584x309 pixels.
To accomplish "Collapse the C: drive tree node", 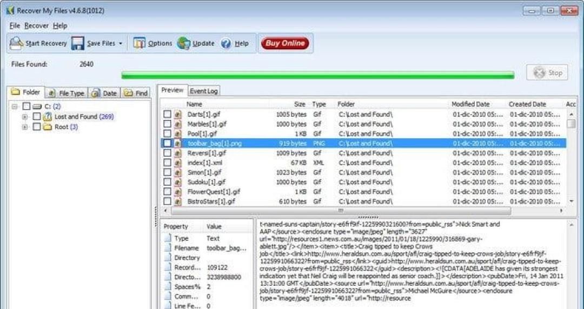I will pyautogui.click(x=15, y=106).
